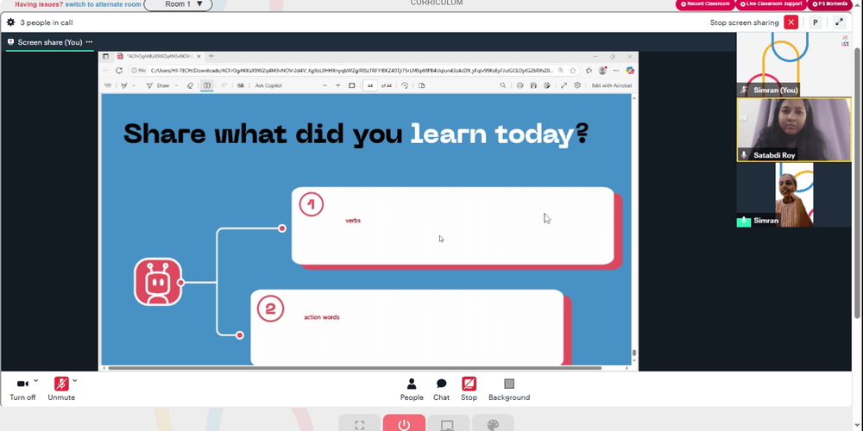
Task: Open the browser favorites list icon
Action: tap(589, 71)
